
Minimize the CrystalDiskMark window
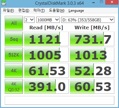click(x=93, y=2)
